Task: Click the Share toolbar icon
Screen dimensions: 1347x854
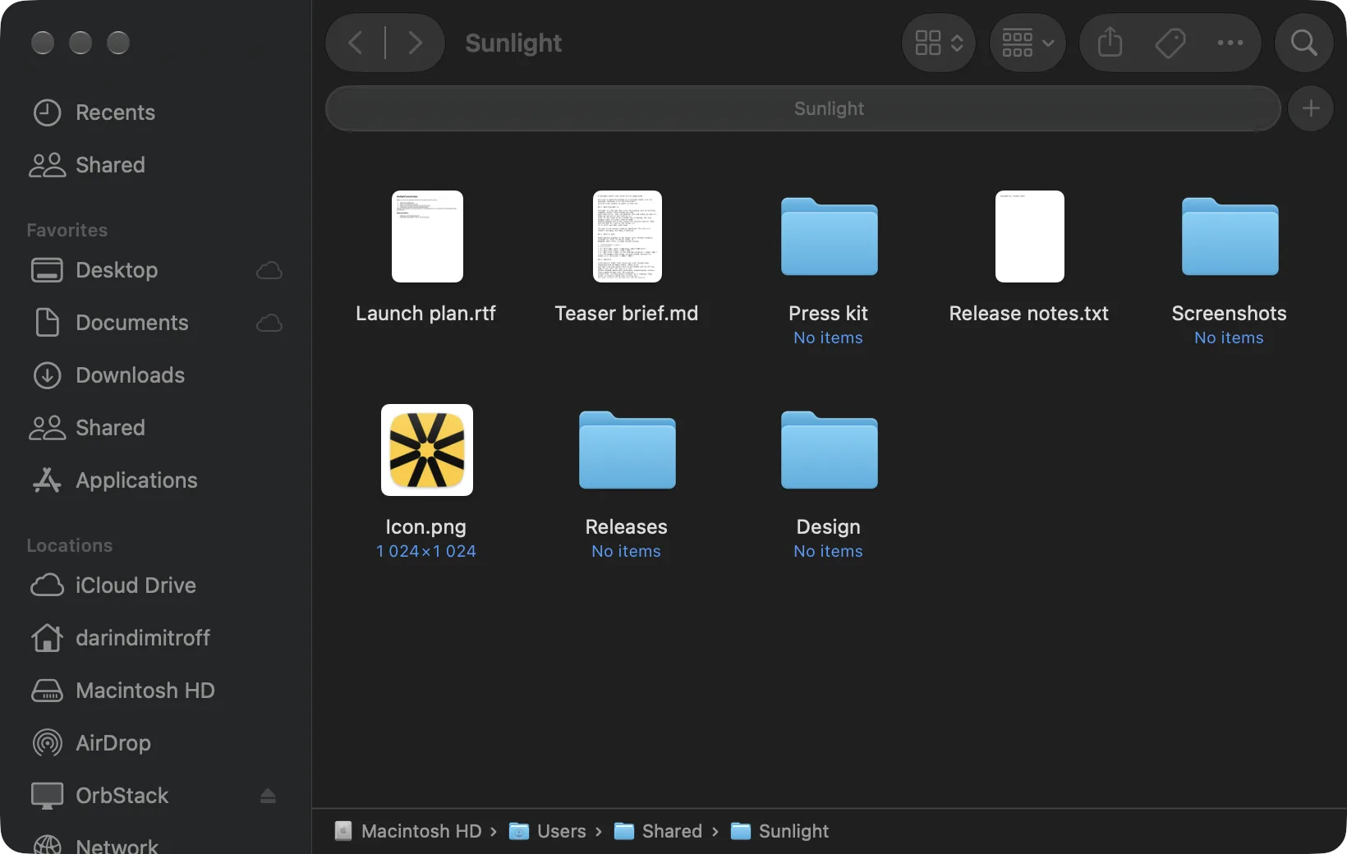Action: 1110,43
